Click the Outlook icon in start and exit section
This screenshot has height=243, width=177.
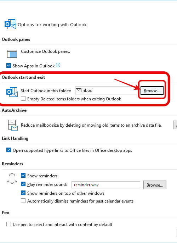(x=12, y=92)
